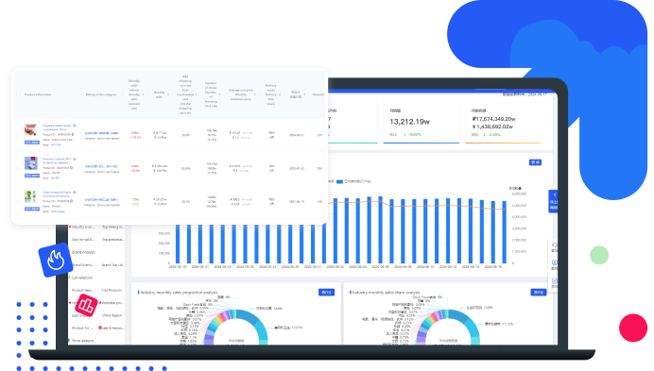Click the sort arrows on the Monthly sales column
The width and height of the screenshot is (654, 371).
point(167,94)
